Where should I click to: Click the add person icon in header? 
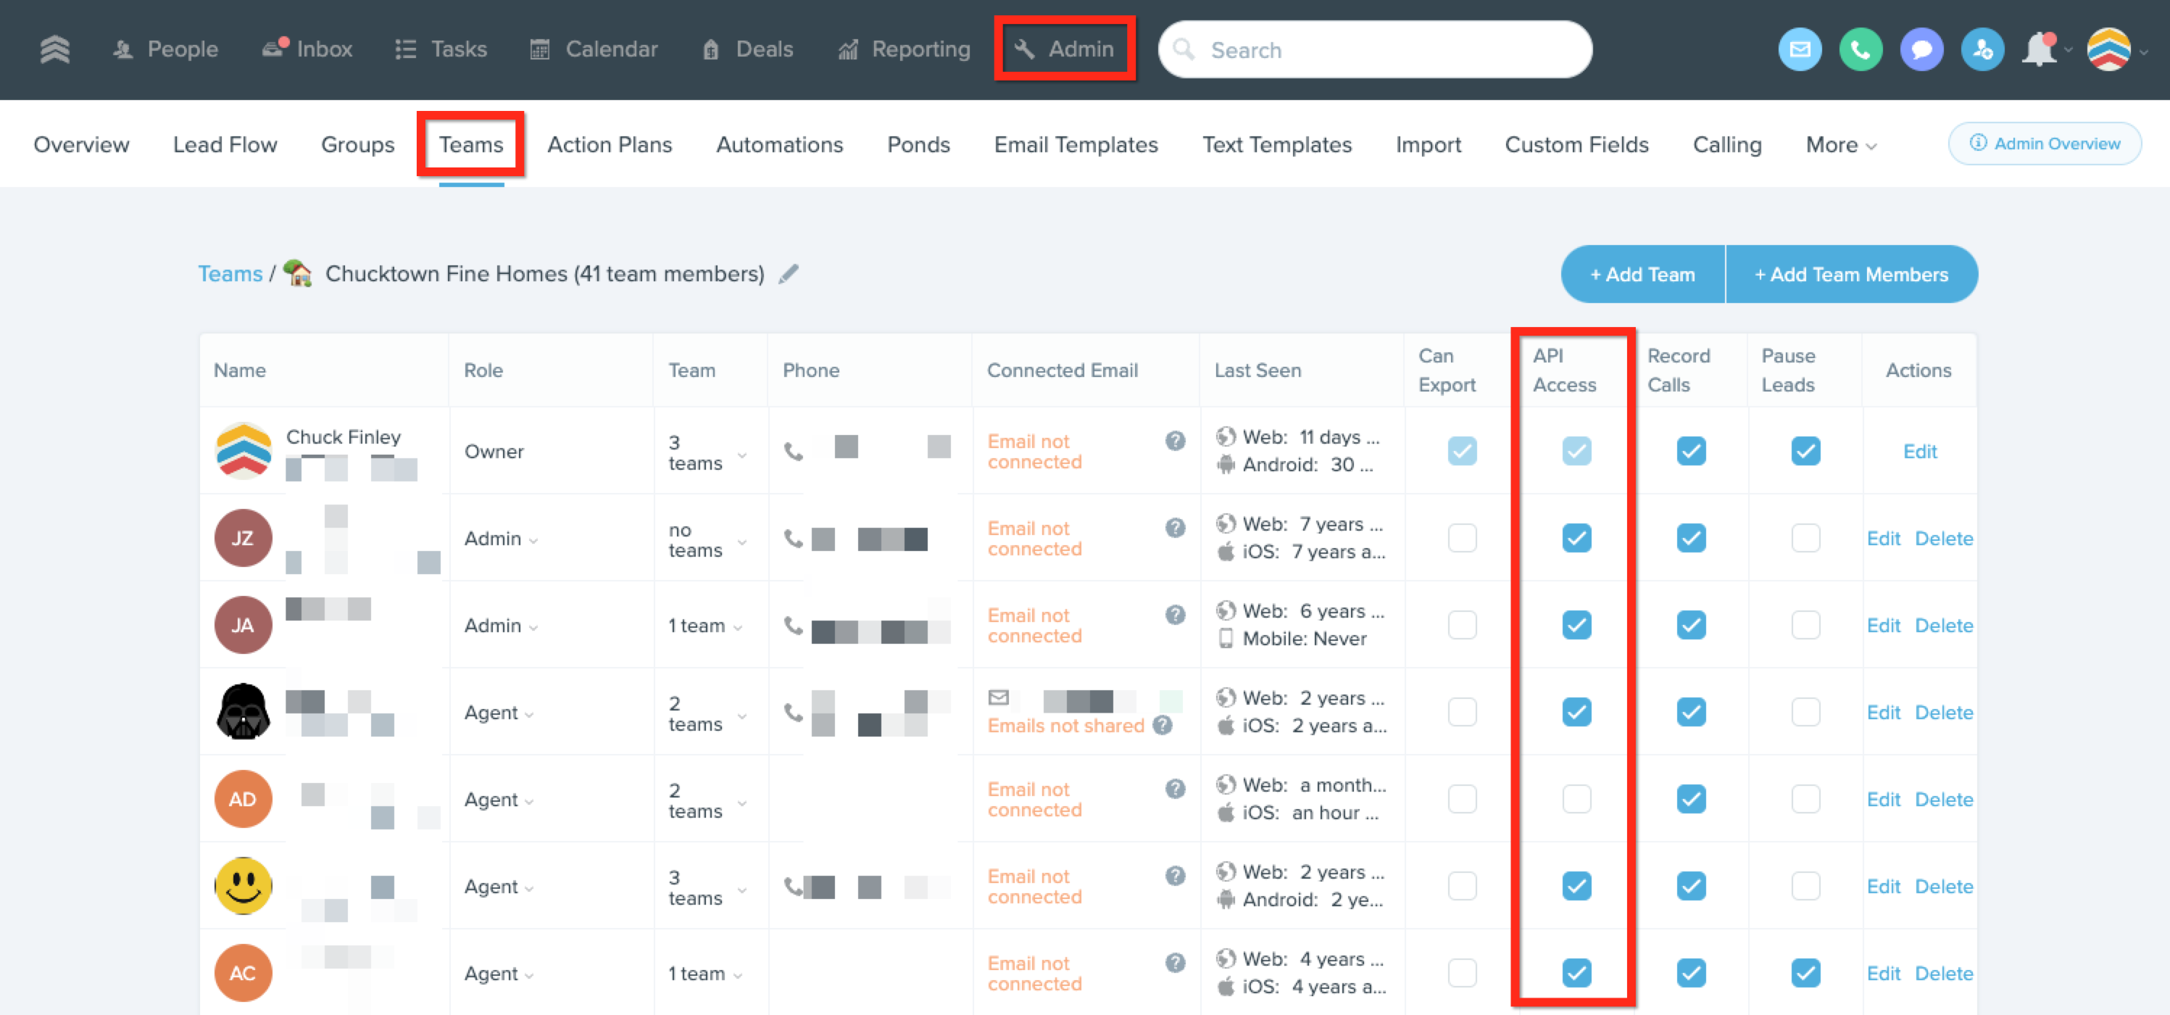(x=1982, y=50)
